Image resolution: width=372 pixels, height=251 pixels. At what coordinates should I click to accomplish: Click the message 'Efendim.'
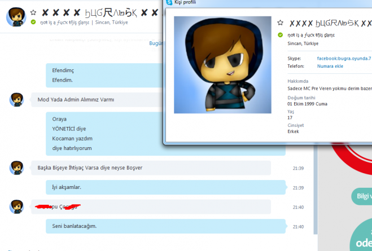(63, 80)
